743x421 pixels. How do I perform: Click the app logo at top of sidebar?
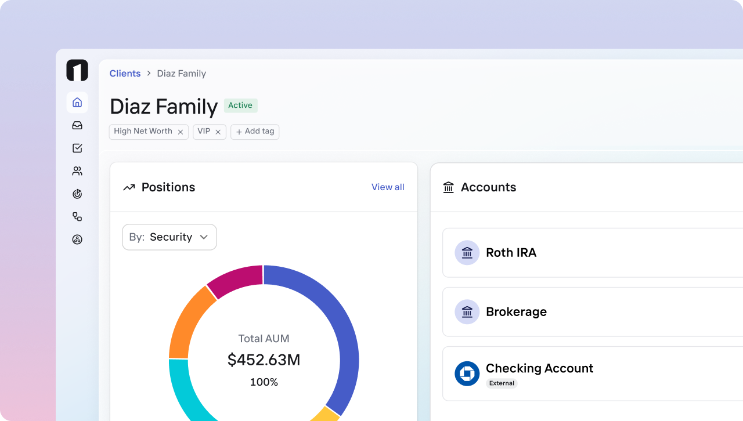tap(77, 70)
